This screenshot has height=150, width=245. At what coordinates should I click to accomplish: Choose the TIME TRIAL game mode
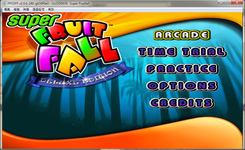[x=182, y=52]
